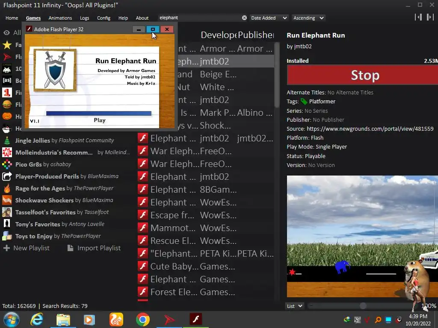The height and width of the screenshot is (328, 438).
Task: Click the Publisher column header
Action: tap(256, 35)
